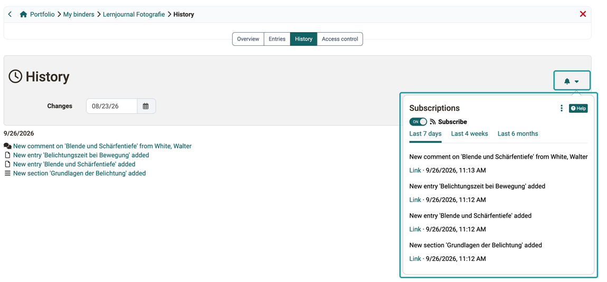The height and width of the screenshot is (282, 607).
Task: Open the My binders breadcrumb
Action: pos(79,14)
